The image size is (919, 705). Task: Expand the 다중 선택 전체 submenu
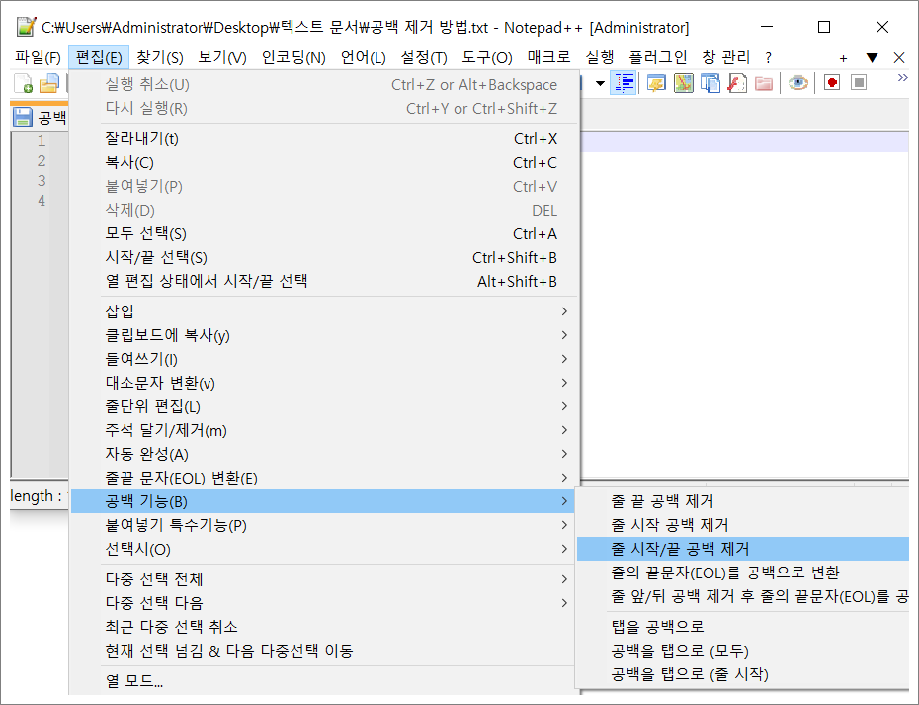(x=324, y=579)
